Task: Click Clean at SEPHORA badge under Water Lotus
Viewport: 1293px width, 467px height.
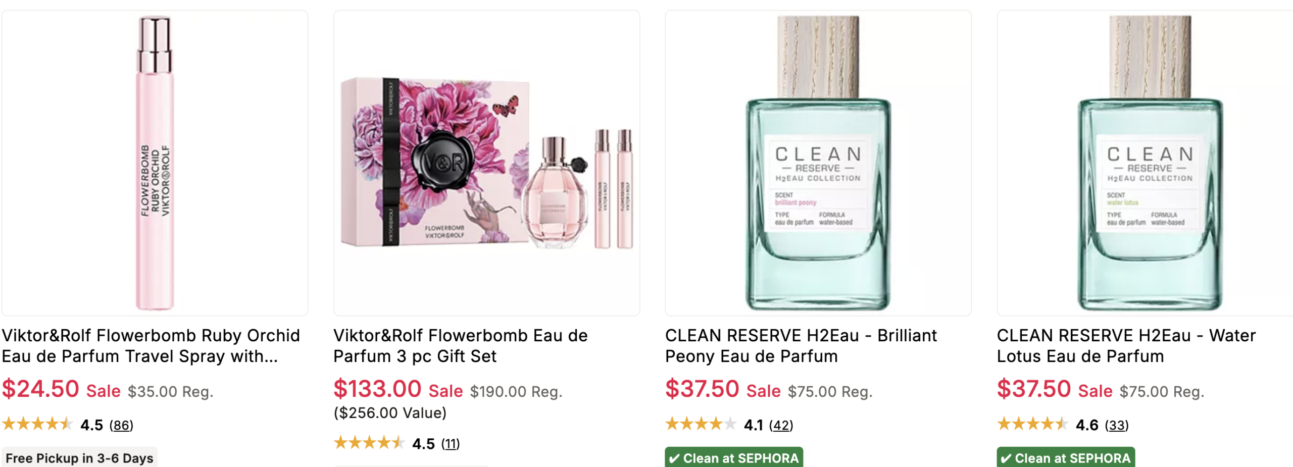Action: (1066, 458)
